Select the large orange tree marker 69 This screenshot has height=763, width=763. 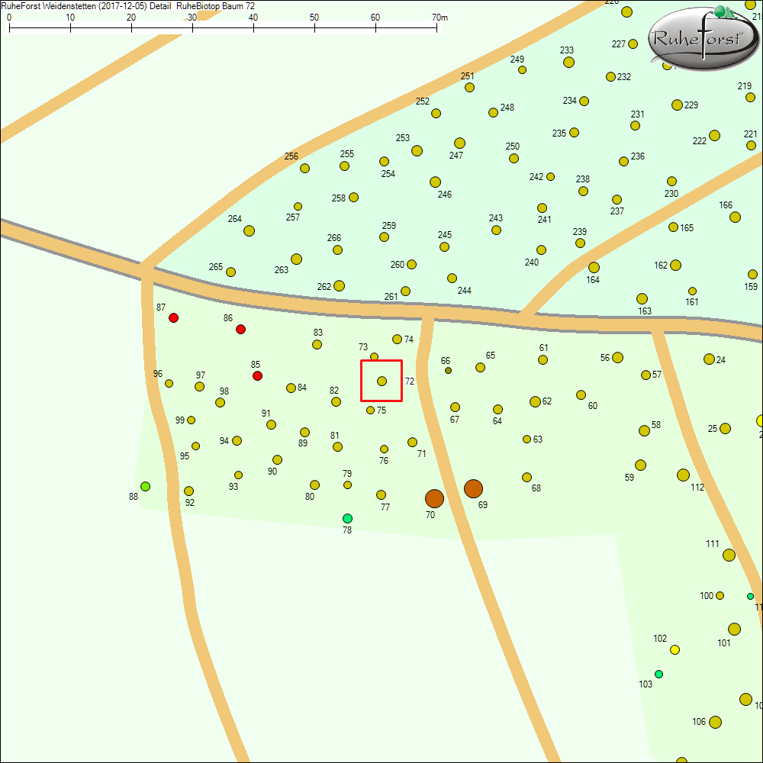473,489
